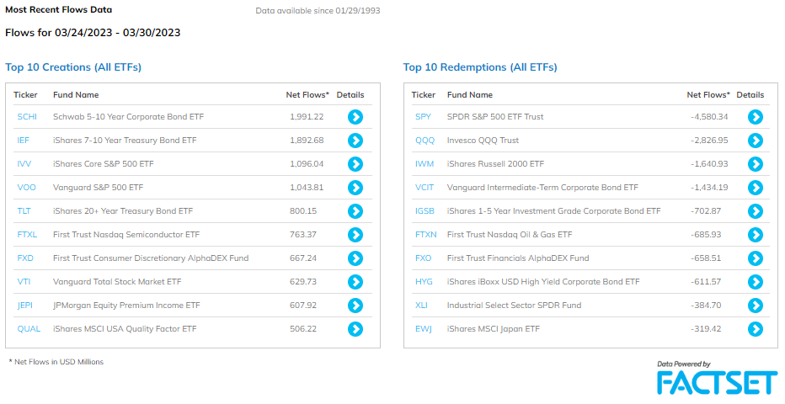Screen dimensions: 785x404
Task: Open details arrow for HYG row
Action: [x=756, y=282]
